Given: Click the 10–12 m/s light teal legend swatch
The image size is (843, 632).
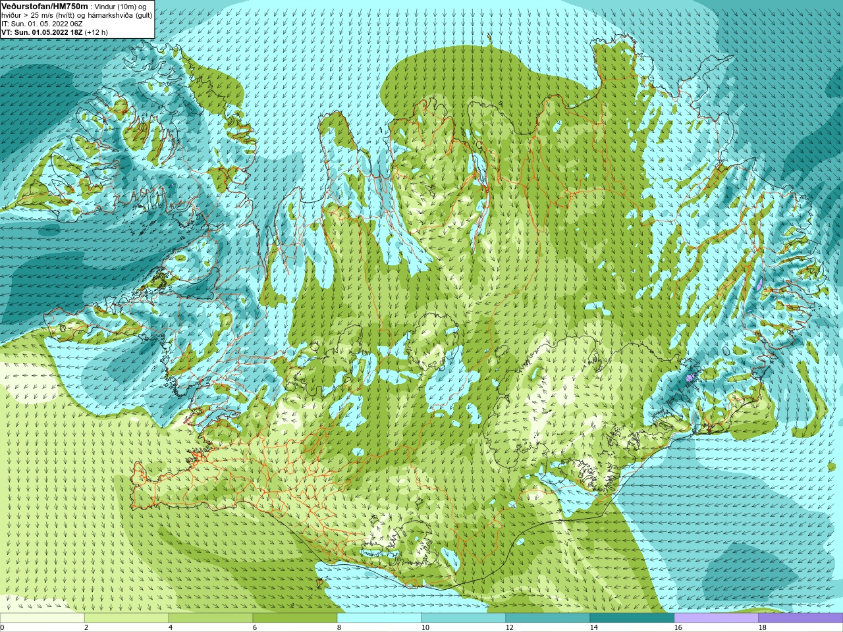Looking at the screenshot, I should coord(464,618).
